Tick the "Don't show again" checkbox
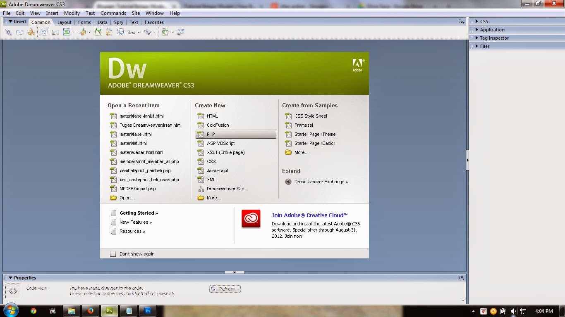Viewport: 565px width, 317px height. tap(113, 254)
